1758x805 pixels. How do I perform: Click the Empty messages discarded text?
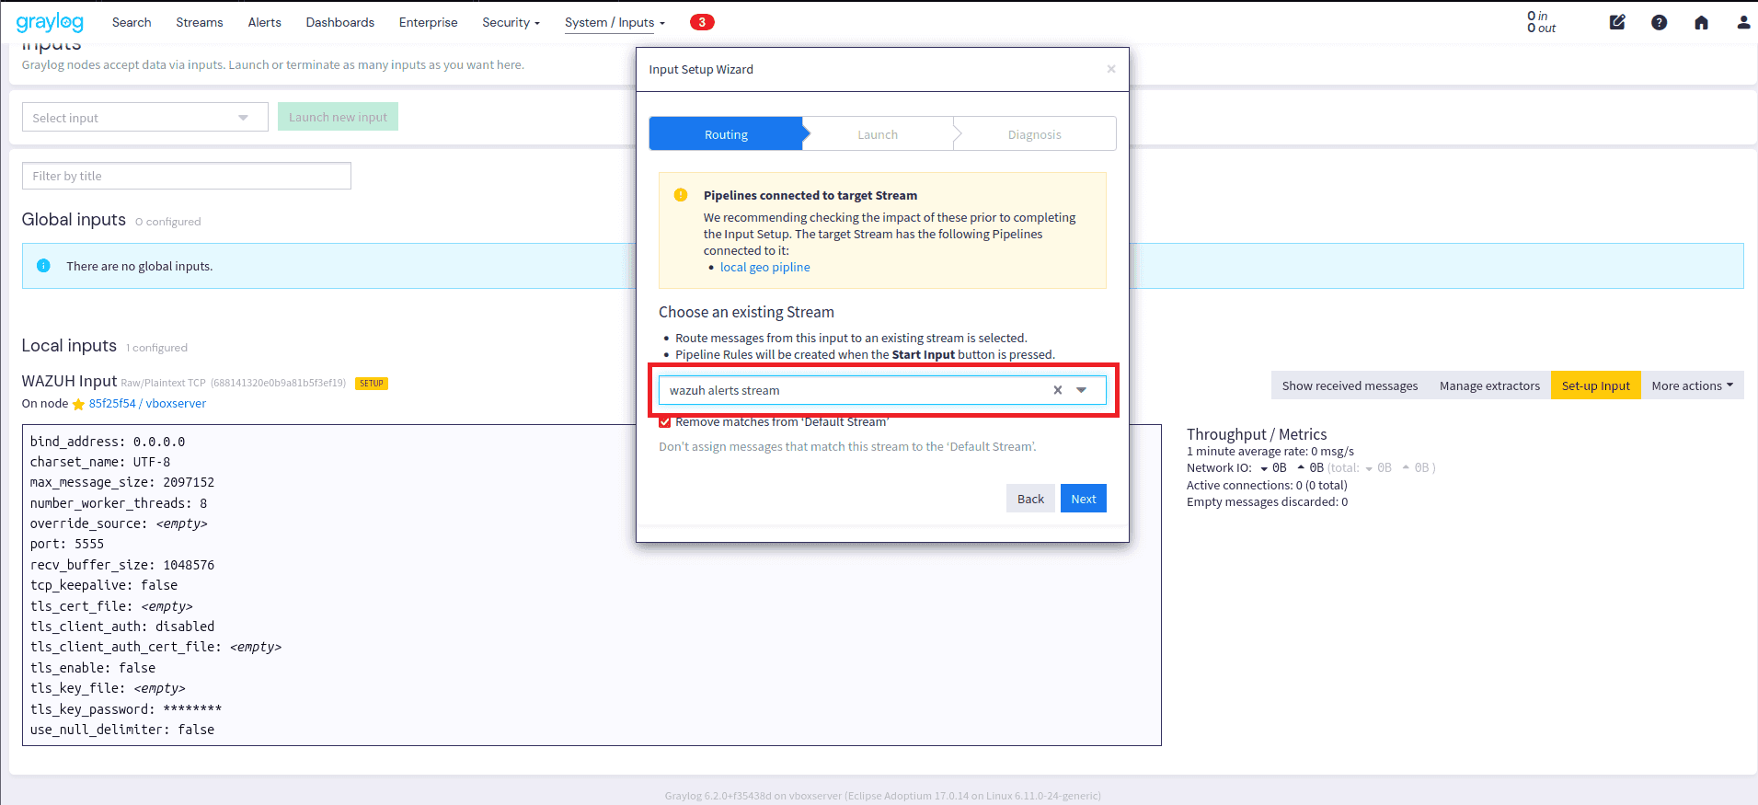pyautogui.click(x=1267, y=502)
